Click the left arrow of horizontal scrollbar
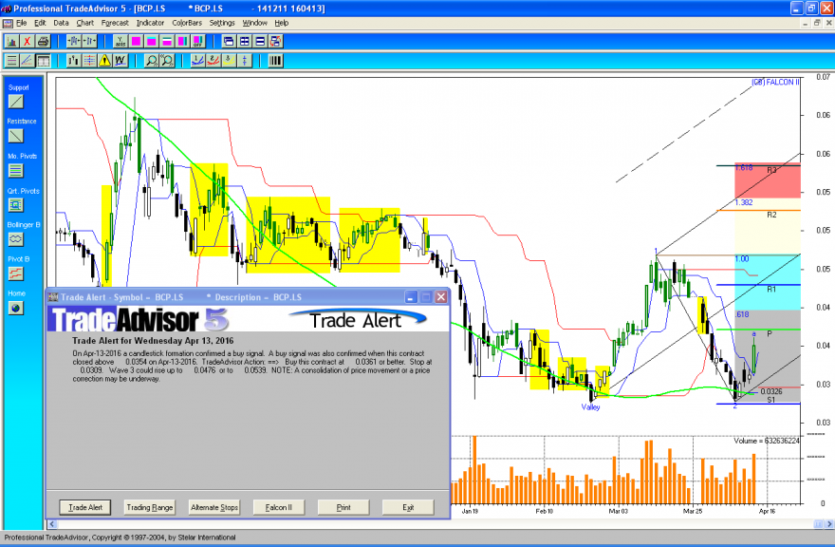Image resolution: width=835 pixels, height=547 pixels. (x=51, y=524)
